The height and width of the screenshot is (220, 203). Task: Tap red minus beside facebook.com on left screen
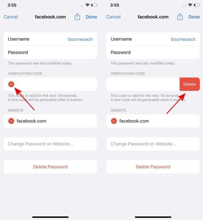pos(11,121)
